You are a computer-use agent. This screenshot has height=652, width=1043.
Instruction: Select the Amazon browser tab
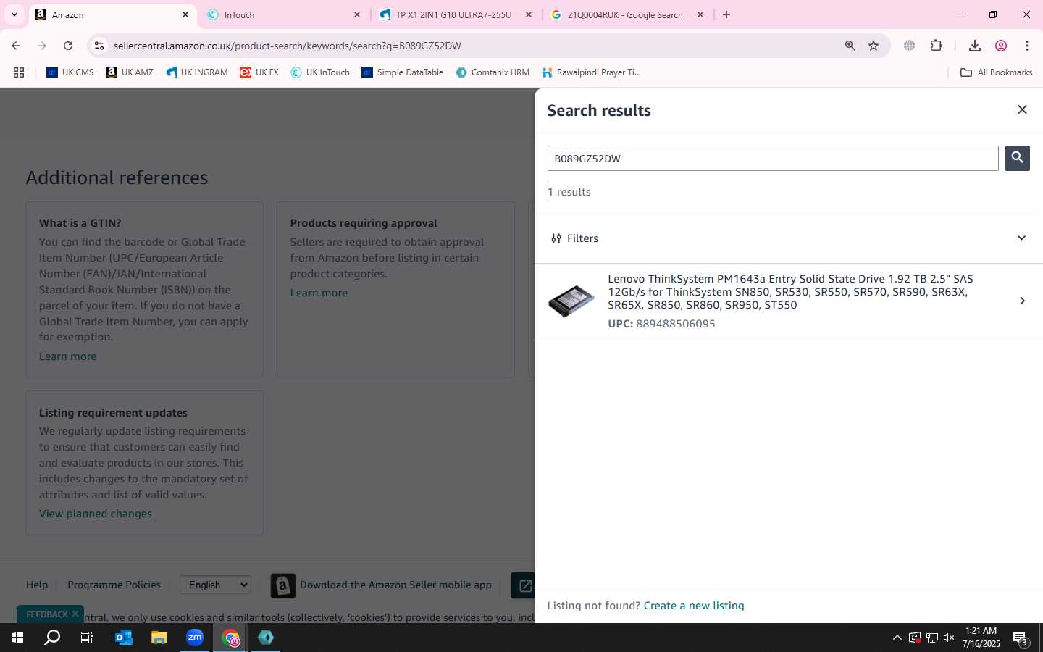click(x=112, y=14)
